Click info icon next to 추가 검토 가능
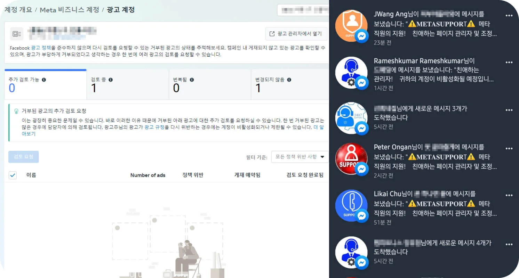519x278 pixels. pyautogui.click(x=44, y=80)
